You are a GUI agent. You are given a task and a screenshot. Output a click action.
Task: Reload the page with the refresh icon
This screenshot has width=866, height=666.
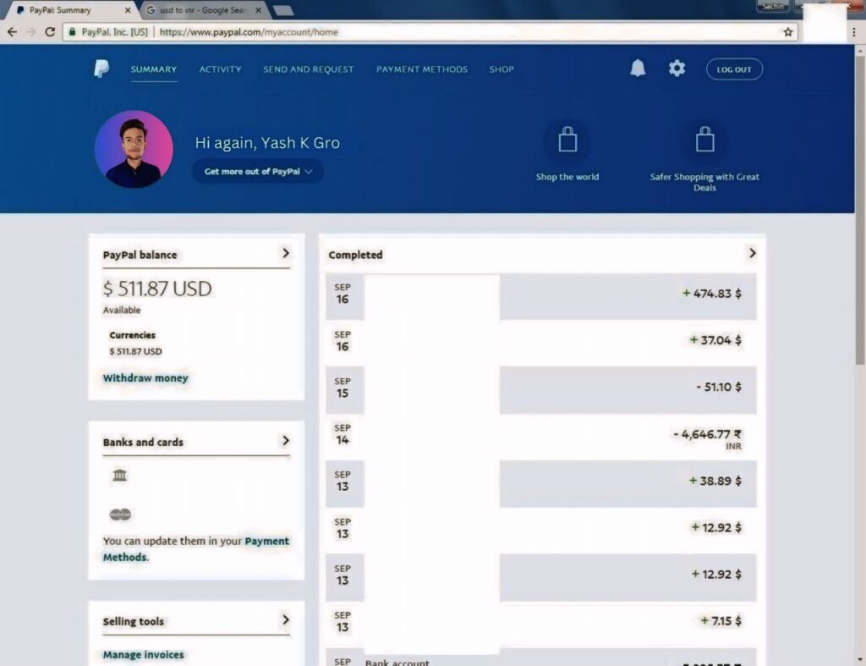[50, 32]
